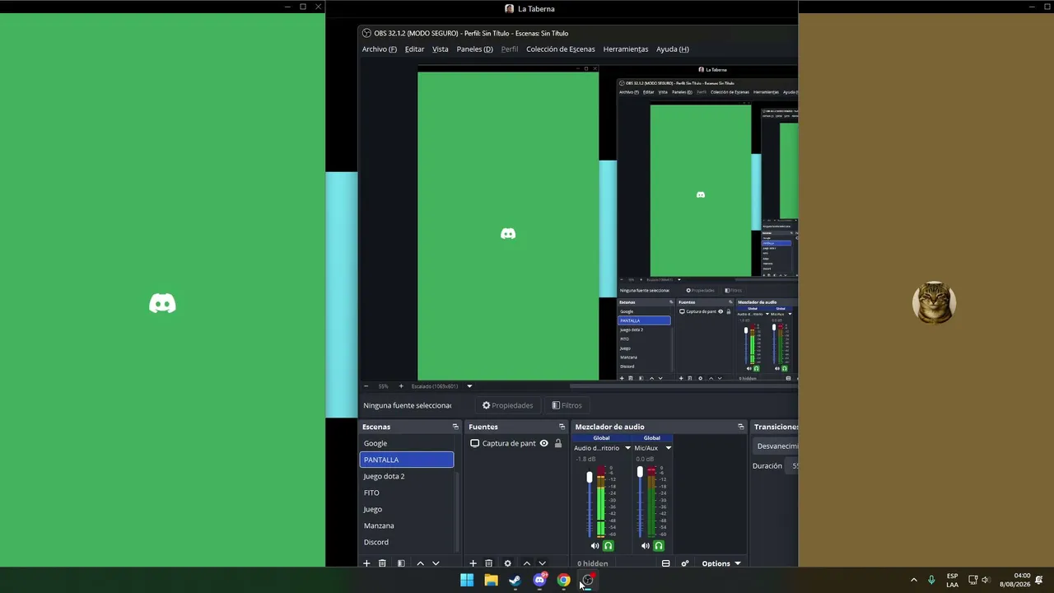Screen dimensions: 1054x593
Task: Select the cat avatar participant tile
Action: (x=934, y=302)
